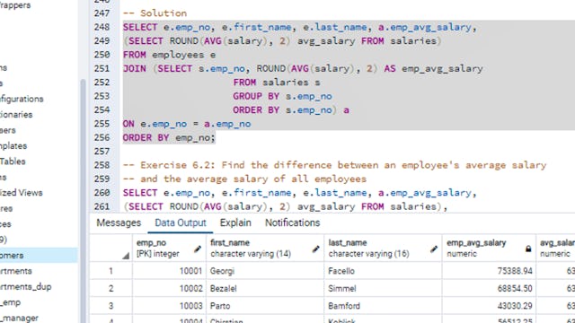Click the last_name cell Bamford
Viewport: 575px width, 323px height.
383,306
